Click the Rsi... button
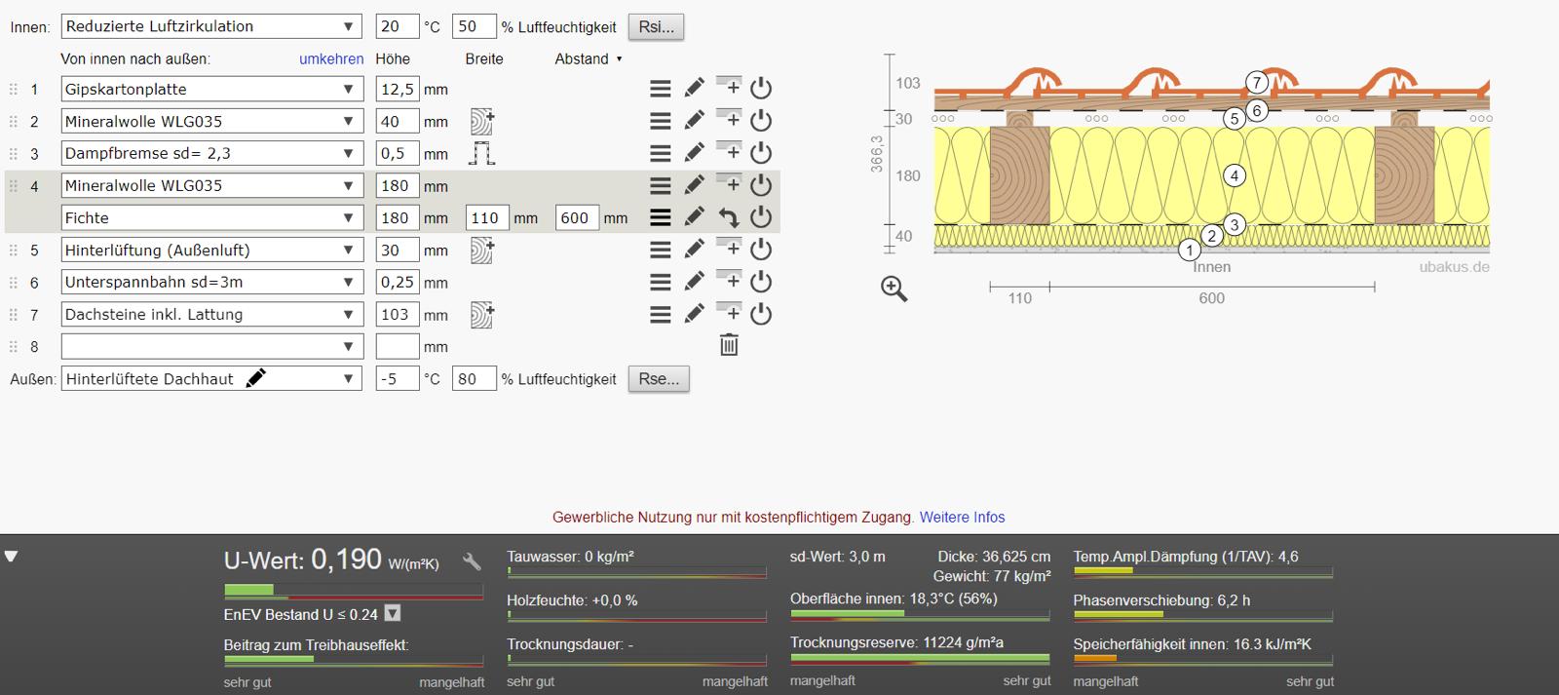1559x695 pixels. pos(656,26)
